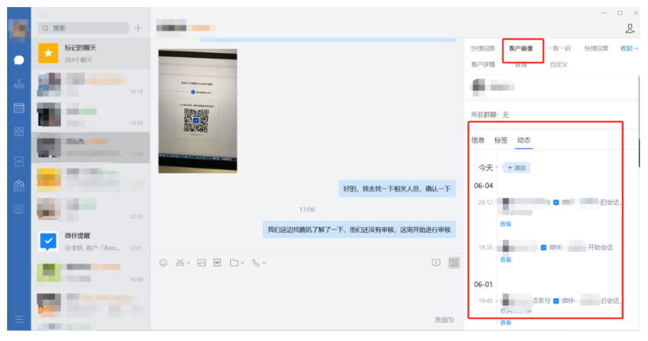648x341 pixels.
Task: Open the Calendar icon in left sidebar
Action: (19, 108)
